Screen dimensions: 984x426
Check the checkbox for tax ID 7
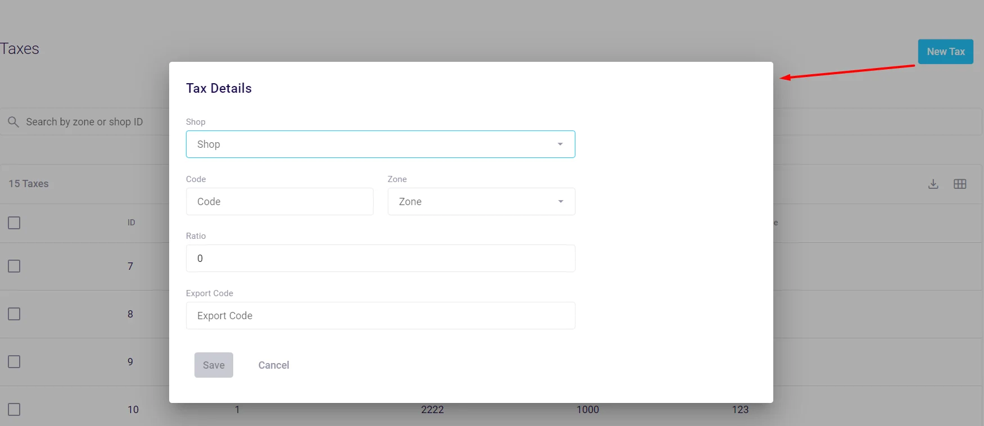pos(14,266)
